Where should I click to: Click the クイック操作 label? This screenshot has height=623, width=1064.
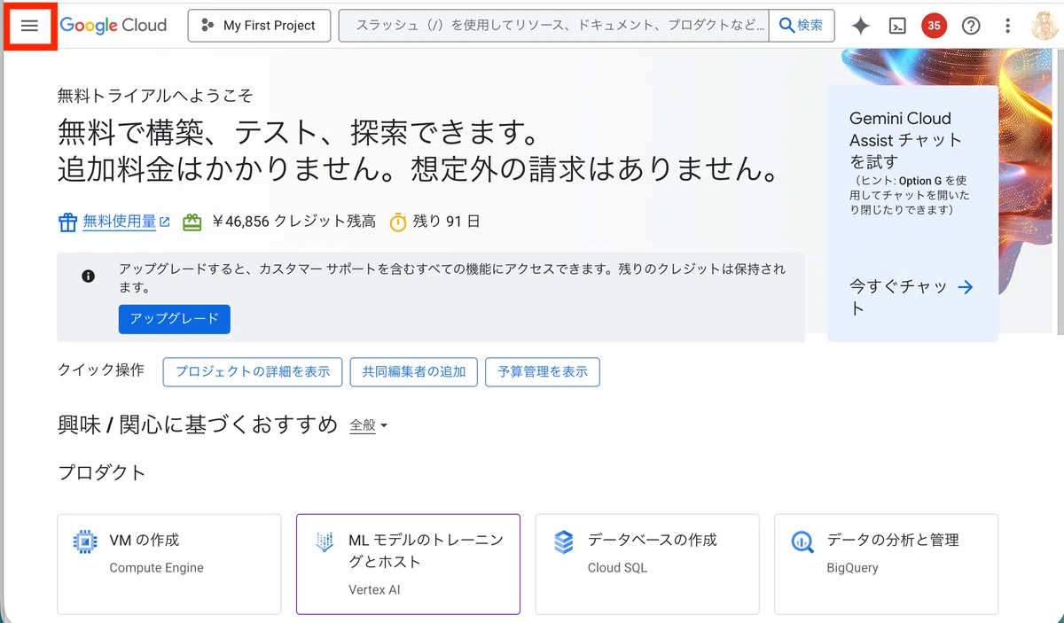pos(100,370)
